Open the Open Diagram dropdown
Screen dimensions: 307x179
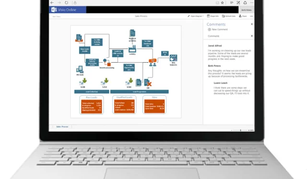195,16
